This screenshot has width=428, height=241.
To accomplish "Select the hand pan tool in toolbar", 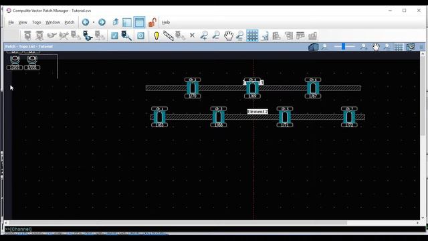I will pyautogui.click(x=228, y=35).
